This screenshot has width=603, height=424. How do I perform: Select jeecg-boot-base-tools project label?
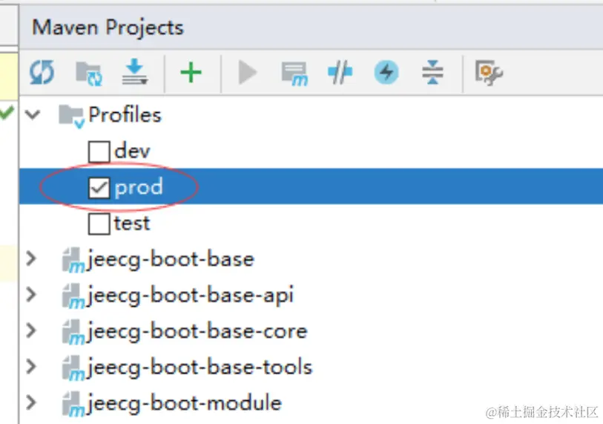click(200, 368)
